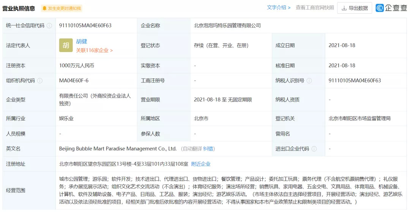Click 注册地址 field label
The image size is (410, 212).
point(16,164)
